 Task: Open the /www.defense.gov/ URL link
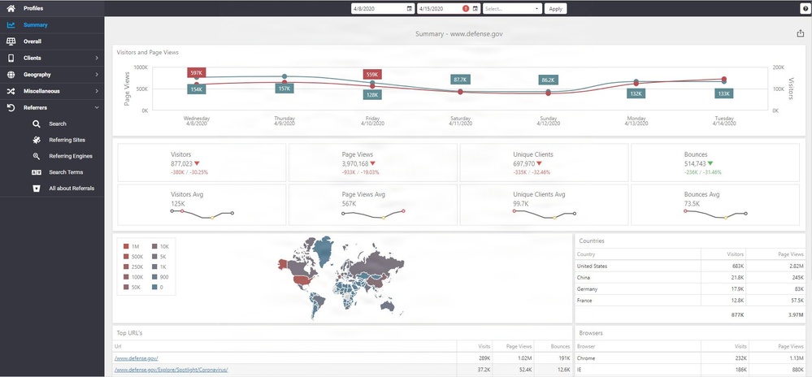136,358
